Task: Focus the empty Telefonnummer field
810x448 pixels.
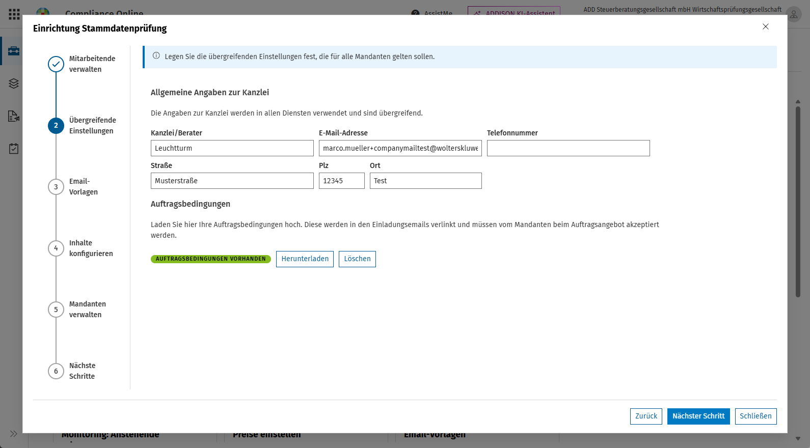Action: [569, 148]
